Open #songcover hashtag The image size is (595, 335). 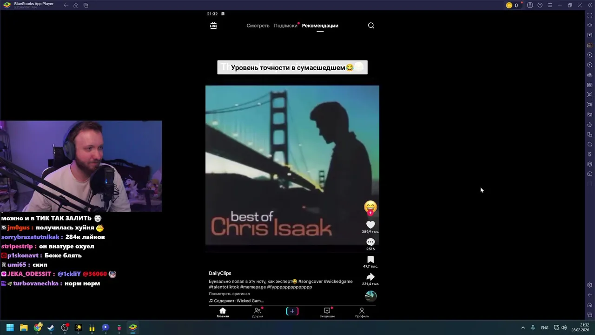click(x=310, y=281)
